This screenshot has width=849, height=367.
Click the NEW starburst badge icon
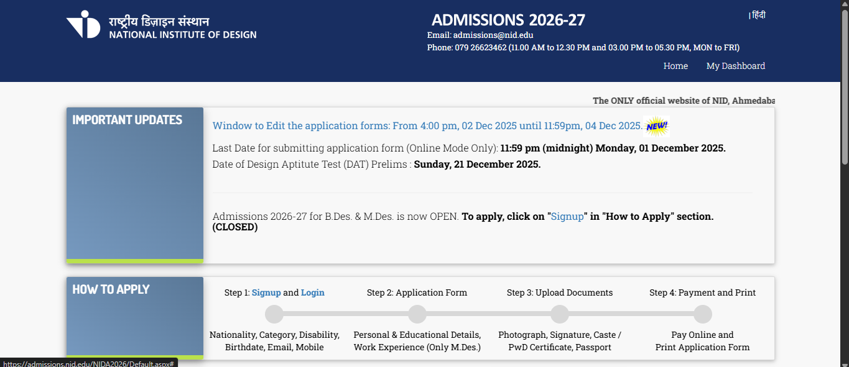click(657, 126)
